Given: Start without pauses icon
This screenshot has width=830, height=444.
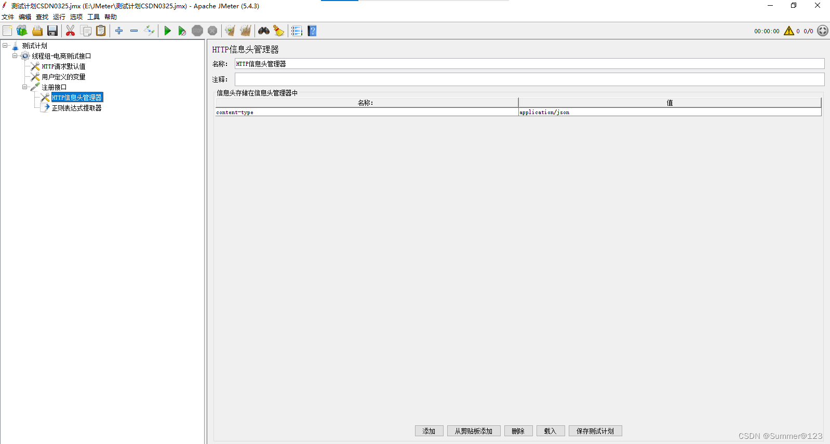Looking at the screenshot, I should (x=182, y=31).
